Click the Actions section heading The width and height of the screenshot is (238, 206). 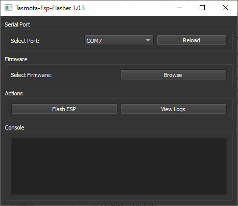[x=14, y=93]
